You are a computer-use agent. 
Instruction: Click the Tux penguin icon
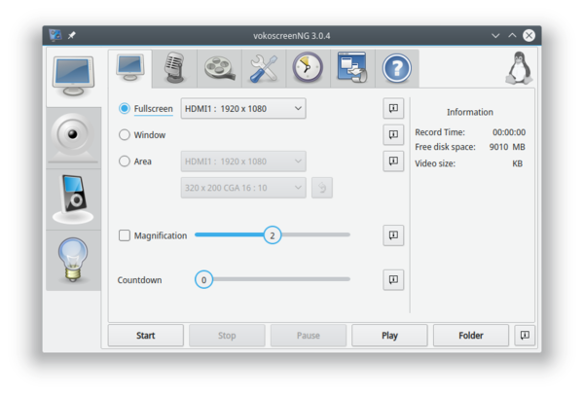pyautogui.click(x=519, y=68)
